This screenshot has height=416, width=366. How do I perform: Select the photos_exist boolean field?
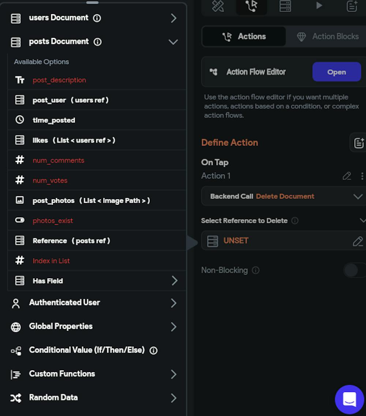53,221
